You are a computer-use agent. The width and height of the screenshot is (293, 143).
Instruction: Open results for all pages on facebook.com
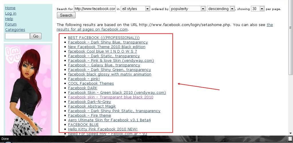92,29
